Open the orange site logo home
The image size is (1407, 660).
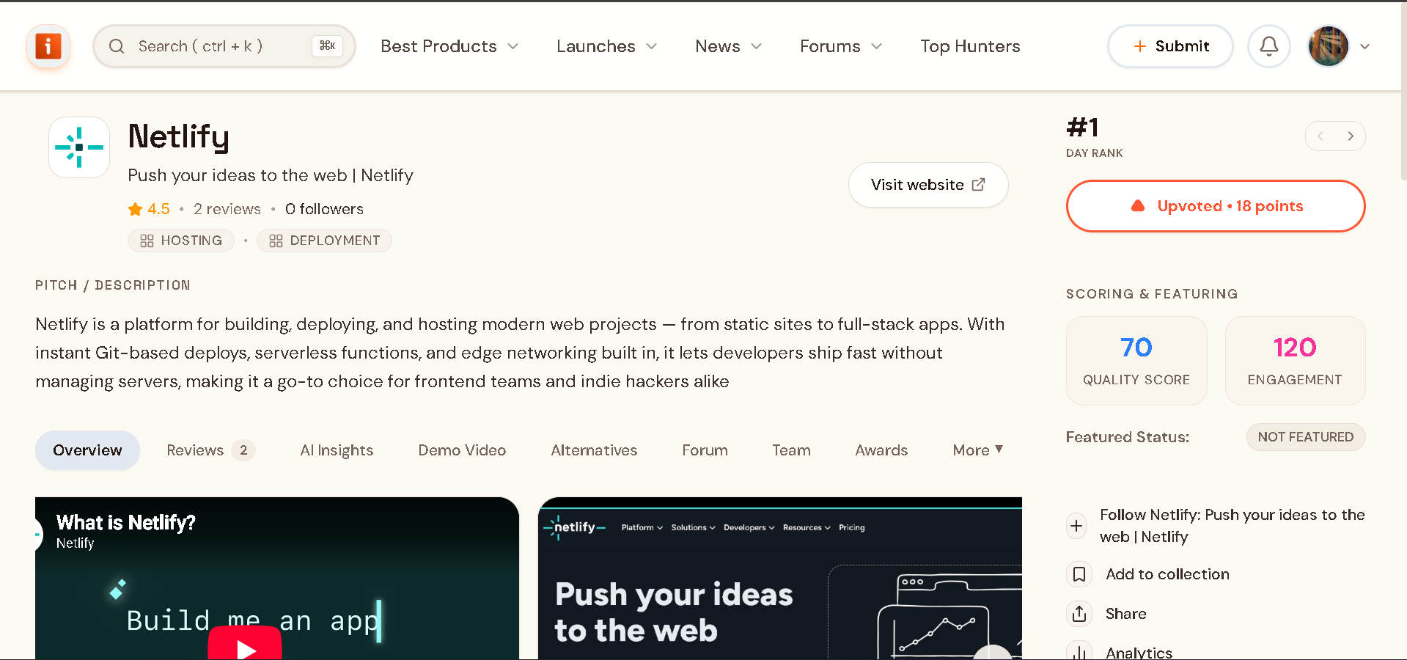(x=48, y=46)
